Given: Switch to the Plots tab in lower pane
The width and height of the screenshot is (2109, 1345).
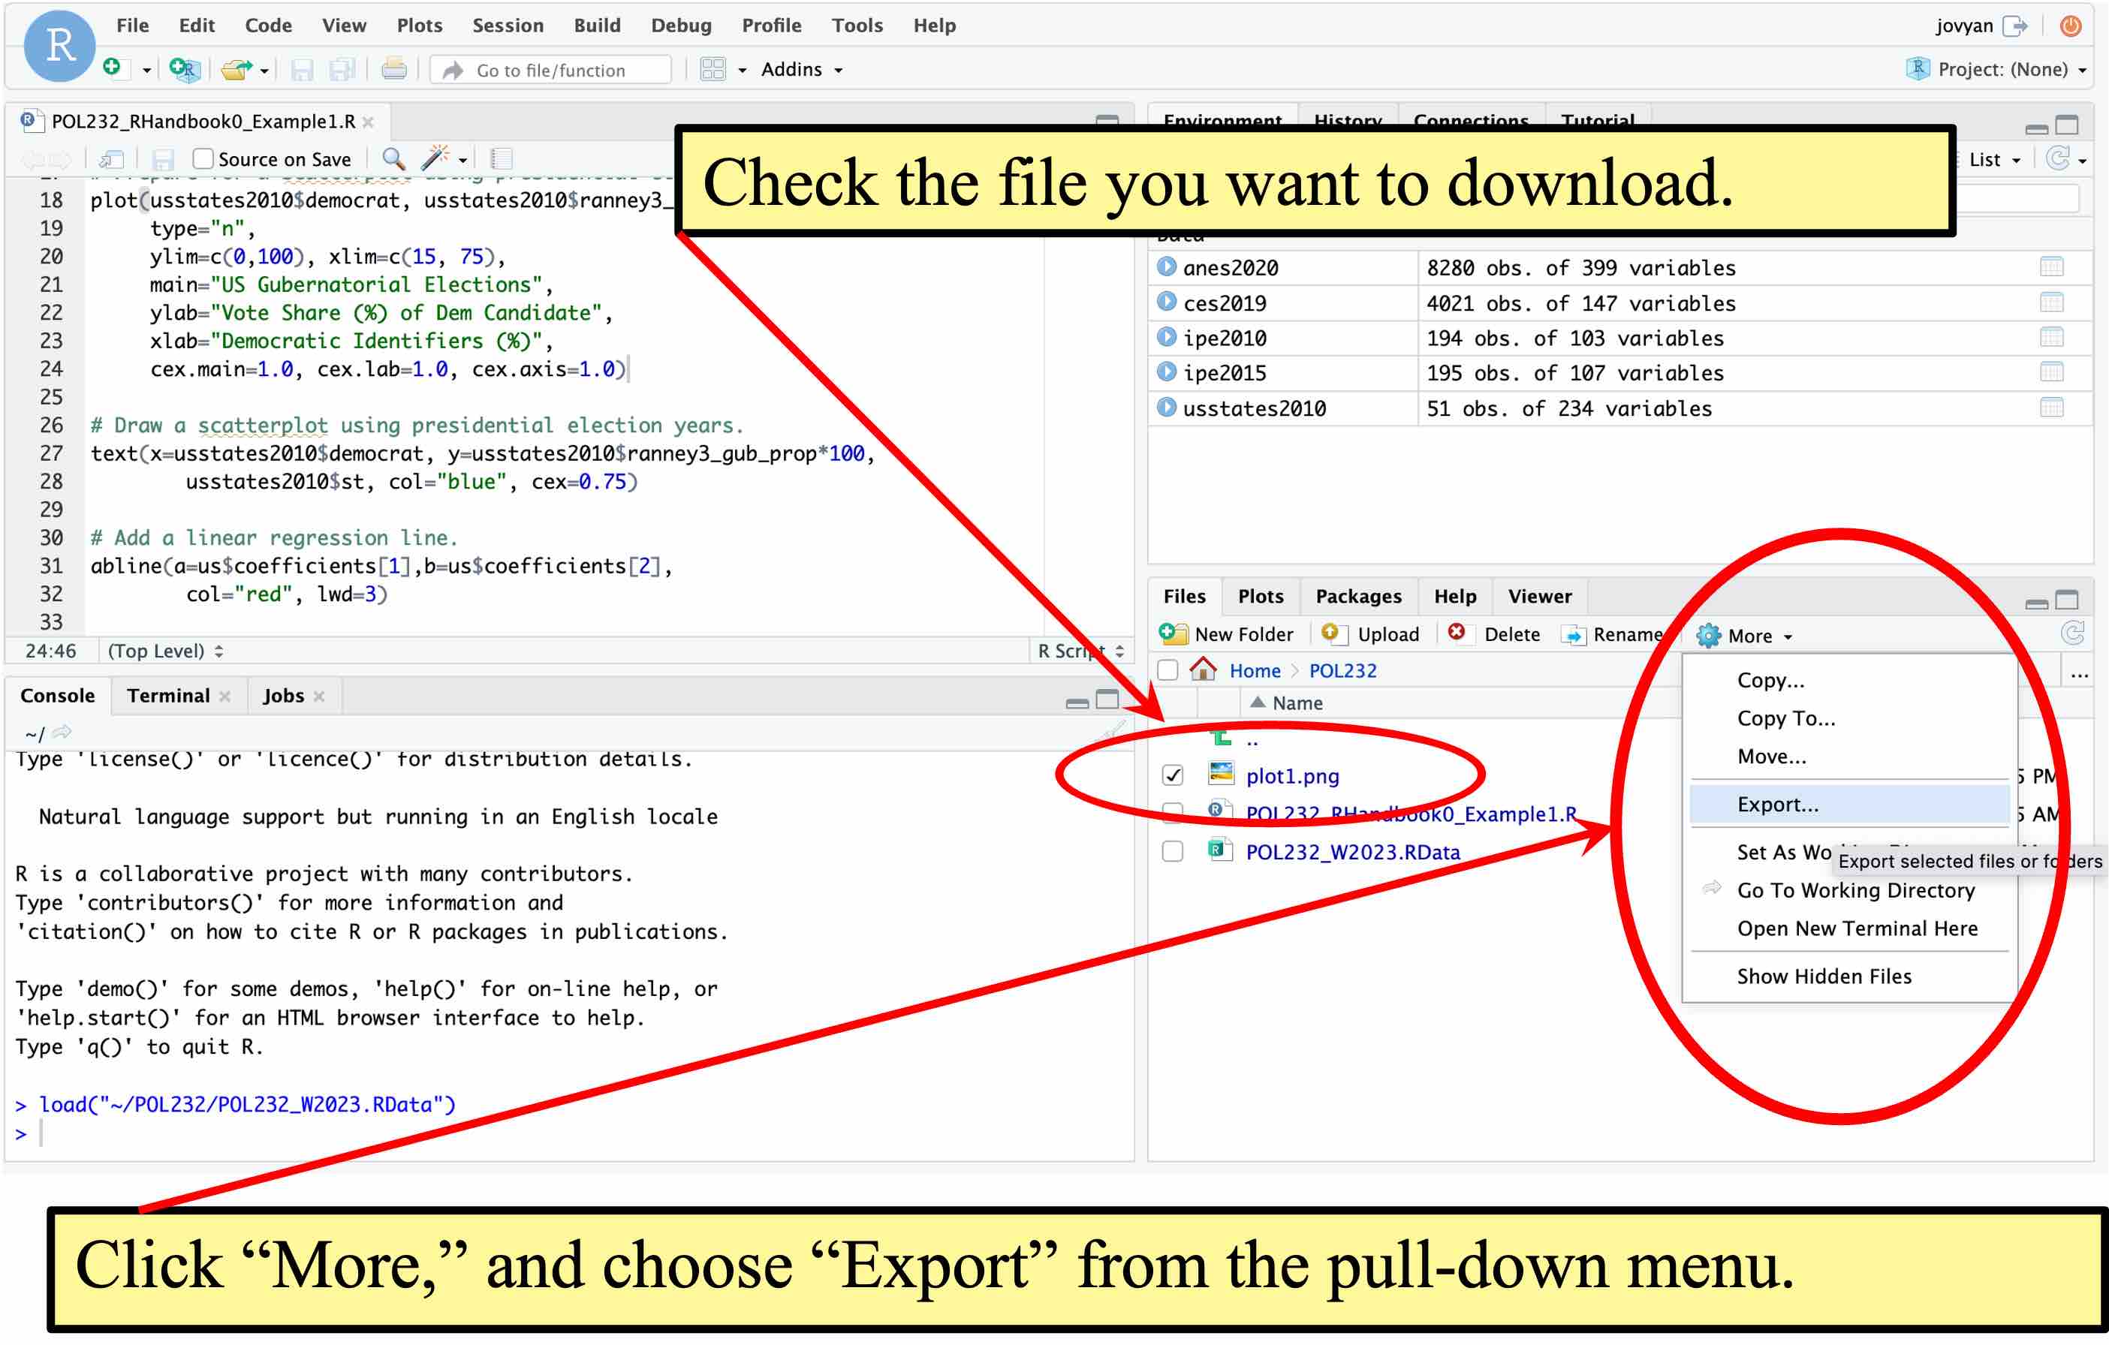Looking at the screenshot, I should 1261,596.
